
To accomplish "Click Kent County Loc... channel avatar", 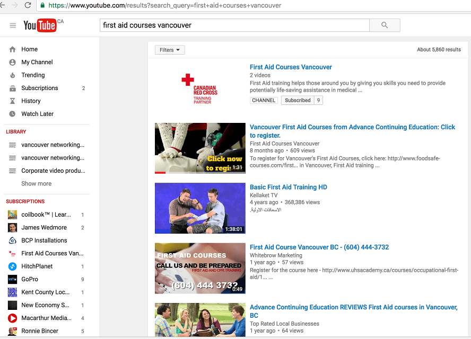I will (x=12, y=292).
